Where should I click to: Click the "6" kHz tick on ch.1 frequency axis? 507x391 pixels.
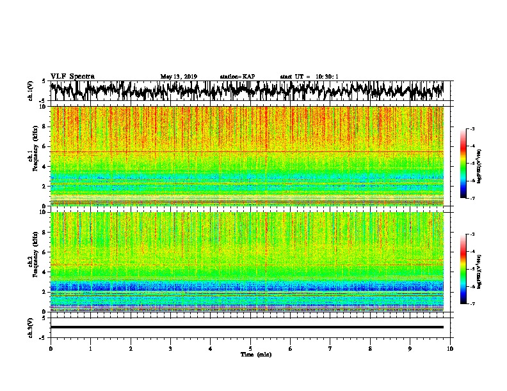pyautogui.click(x=45, y=146)
